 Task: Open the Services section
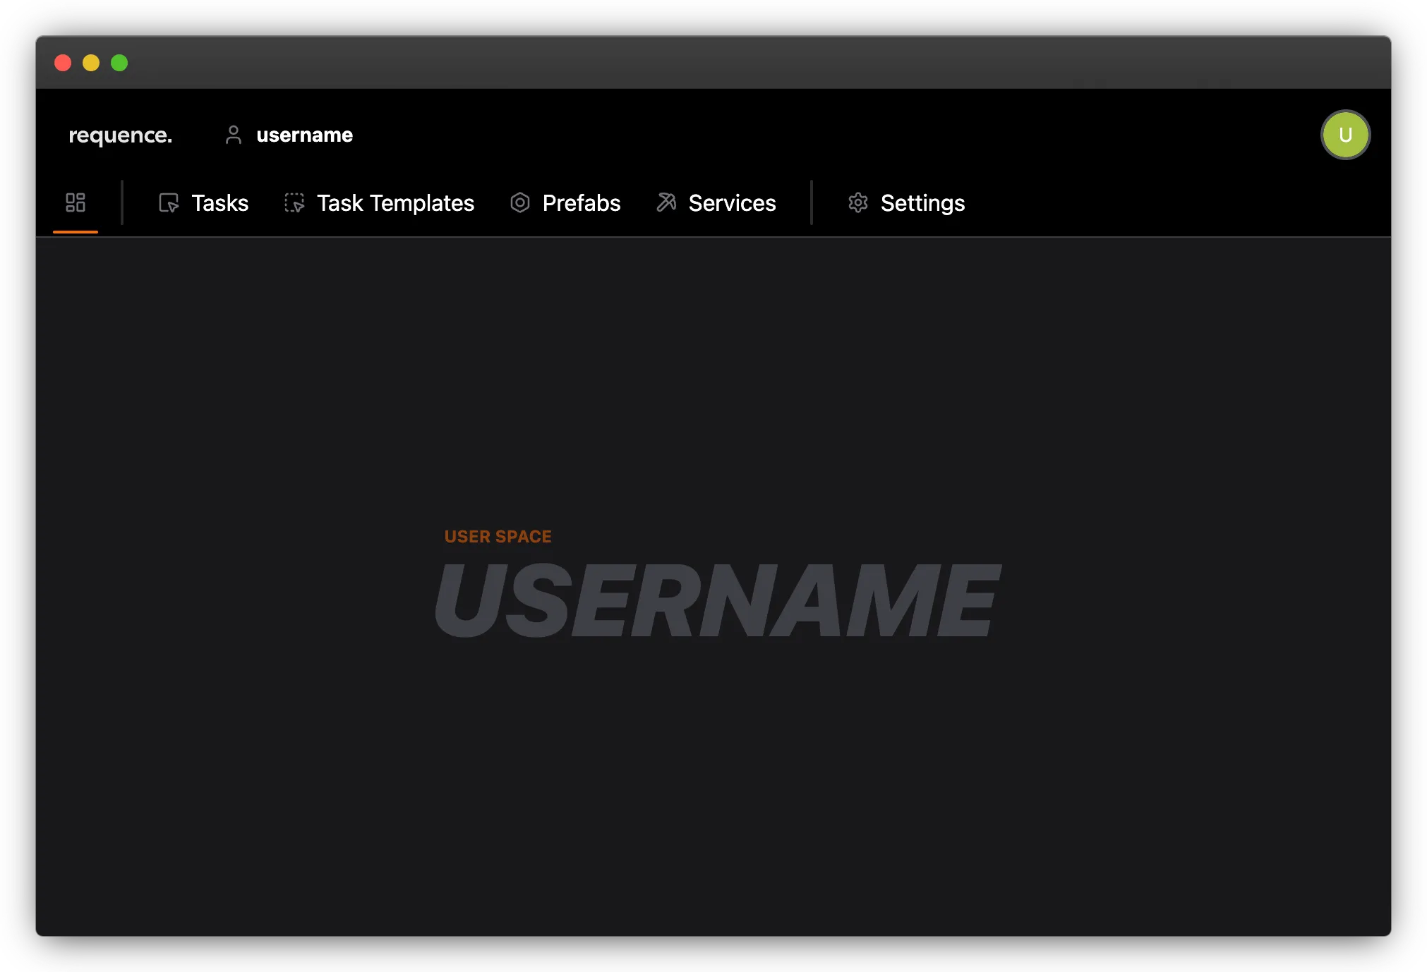point(732,203)
